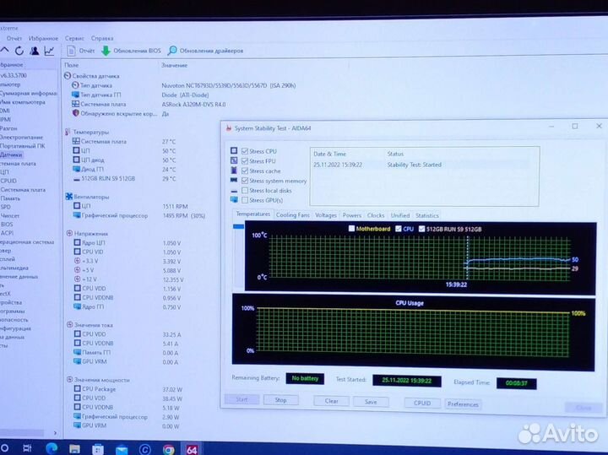The height and width of the screenshot is (455, 608).
Task: Select the Temperatures tab
Action: (x=252, y=214)
